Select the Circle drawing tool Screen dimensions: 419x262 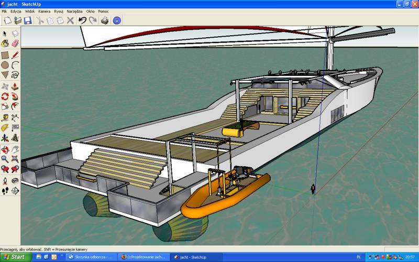coord(5,65)
